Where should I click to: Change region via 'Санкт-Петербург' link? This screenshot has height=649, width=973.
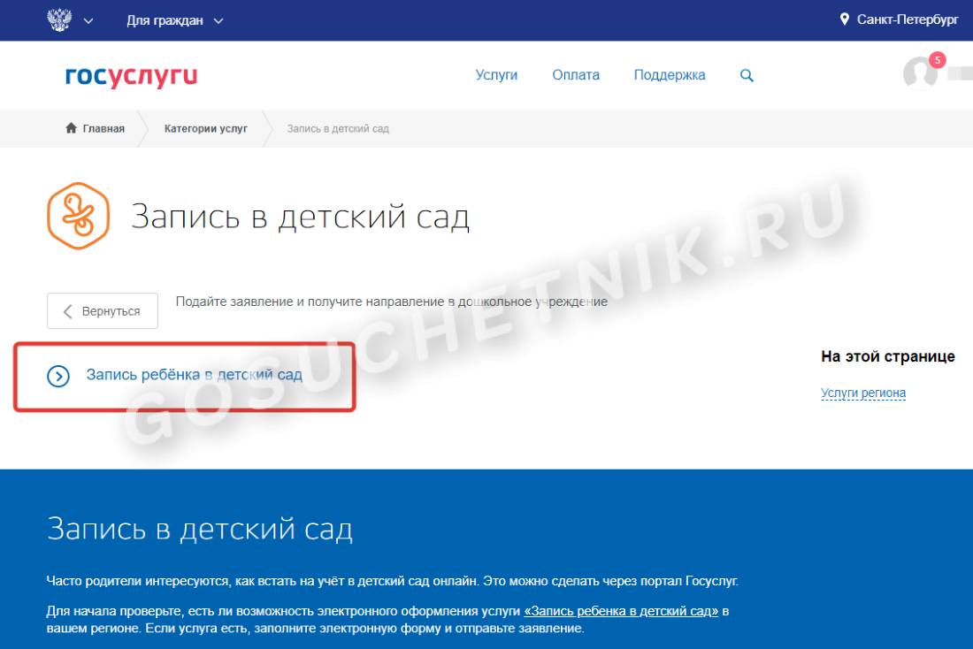tap(908, 19)
